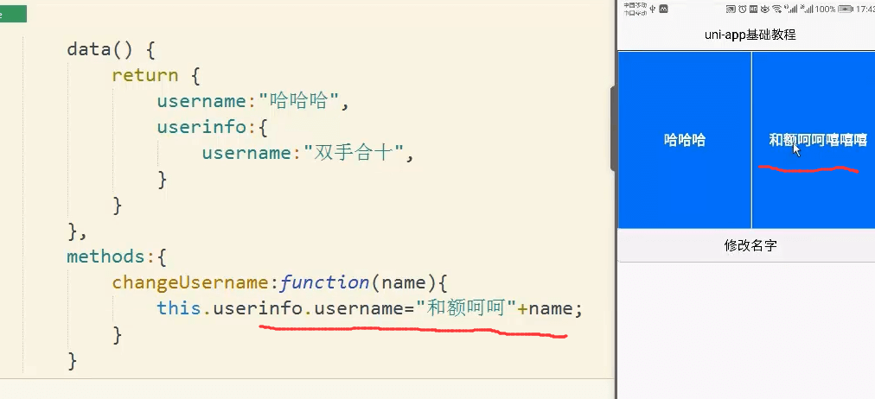Tap the square app notification icon beside USB icon
Image resolution: width=875 pixels, height=399 pixels.
[x=663, y=9]
